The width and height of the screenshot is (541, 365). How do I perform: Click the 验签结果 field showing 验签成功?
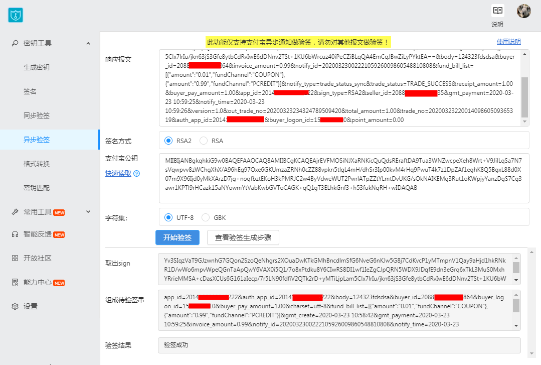(339, 345)
